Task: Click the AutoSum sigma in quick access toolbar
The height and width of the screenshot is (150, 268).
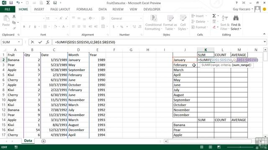Action: point(48,3)
